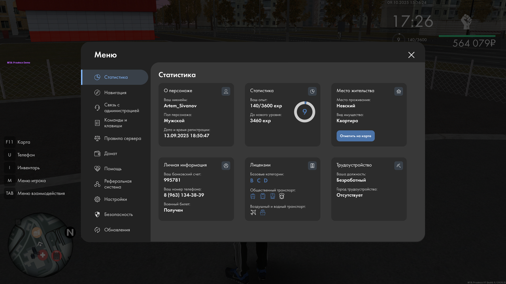The height and width of the screenshot is (284, 506).
Task: Open the Донат section
Action: (115, 153)
